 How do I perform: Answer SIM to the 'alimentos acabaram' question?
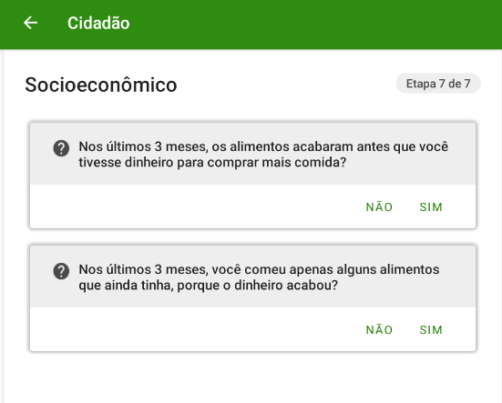(431, 207)
